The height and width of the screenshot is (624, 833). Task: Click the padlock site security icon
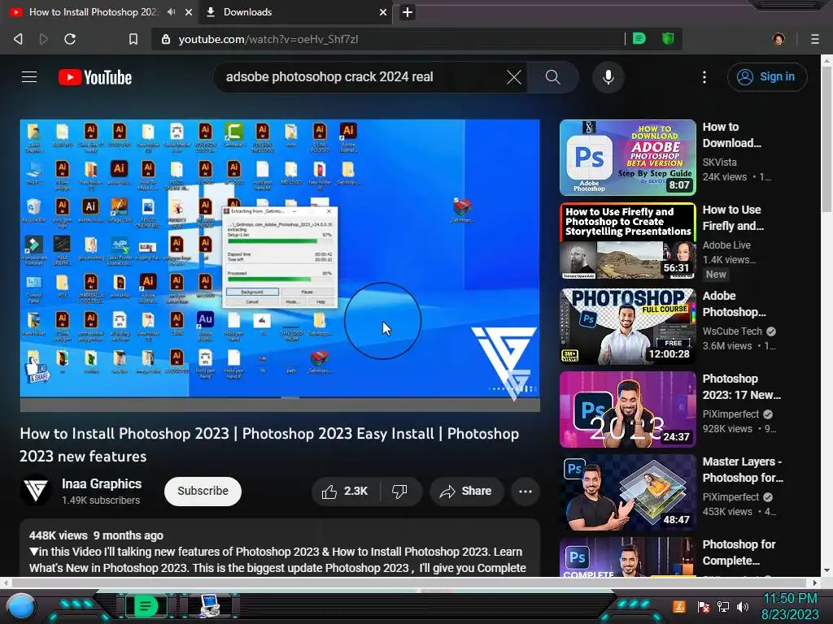(166, 39)
